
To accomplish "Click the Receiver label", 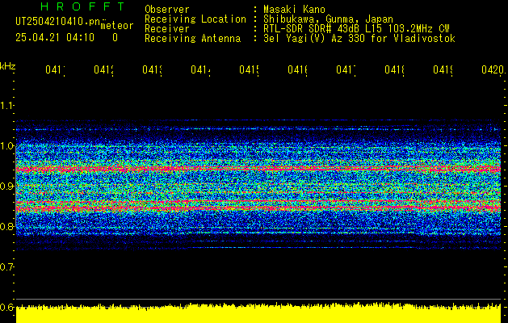I will [x=167, y=29].
